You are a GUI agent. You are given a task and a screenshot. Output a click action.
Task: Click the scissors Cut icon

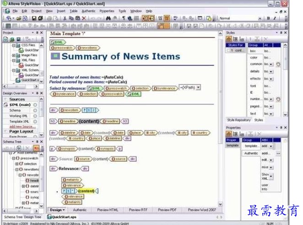point(65,18)
